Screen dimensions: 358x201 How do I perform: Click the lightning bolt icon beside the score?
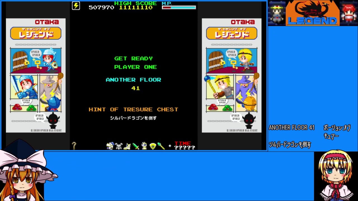tap(76, 6)
